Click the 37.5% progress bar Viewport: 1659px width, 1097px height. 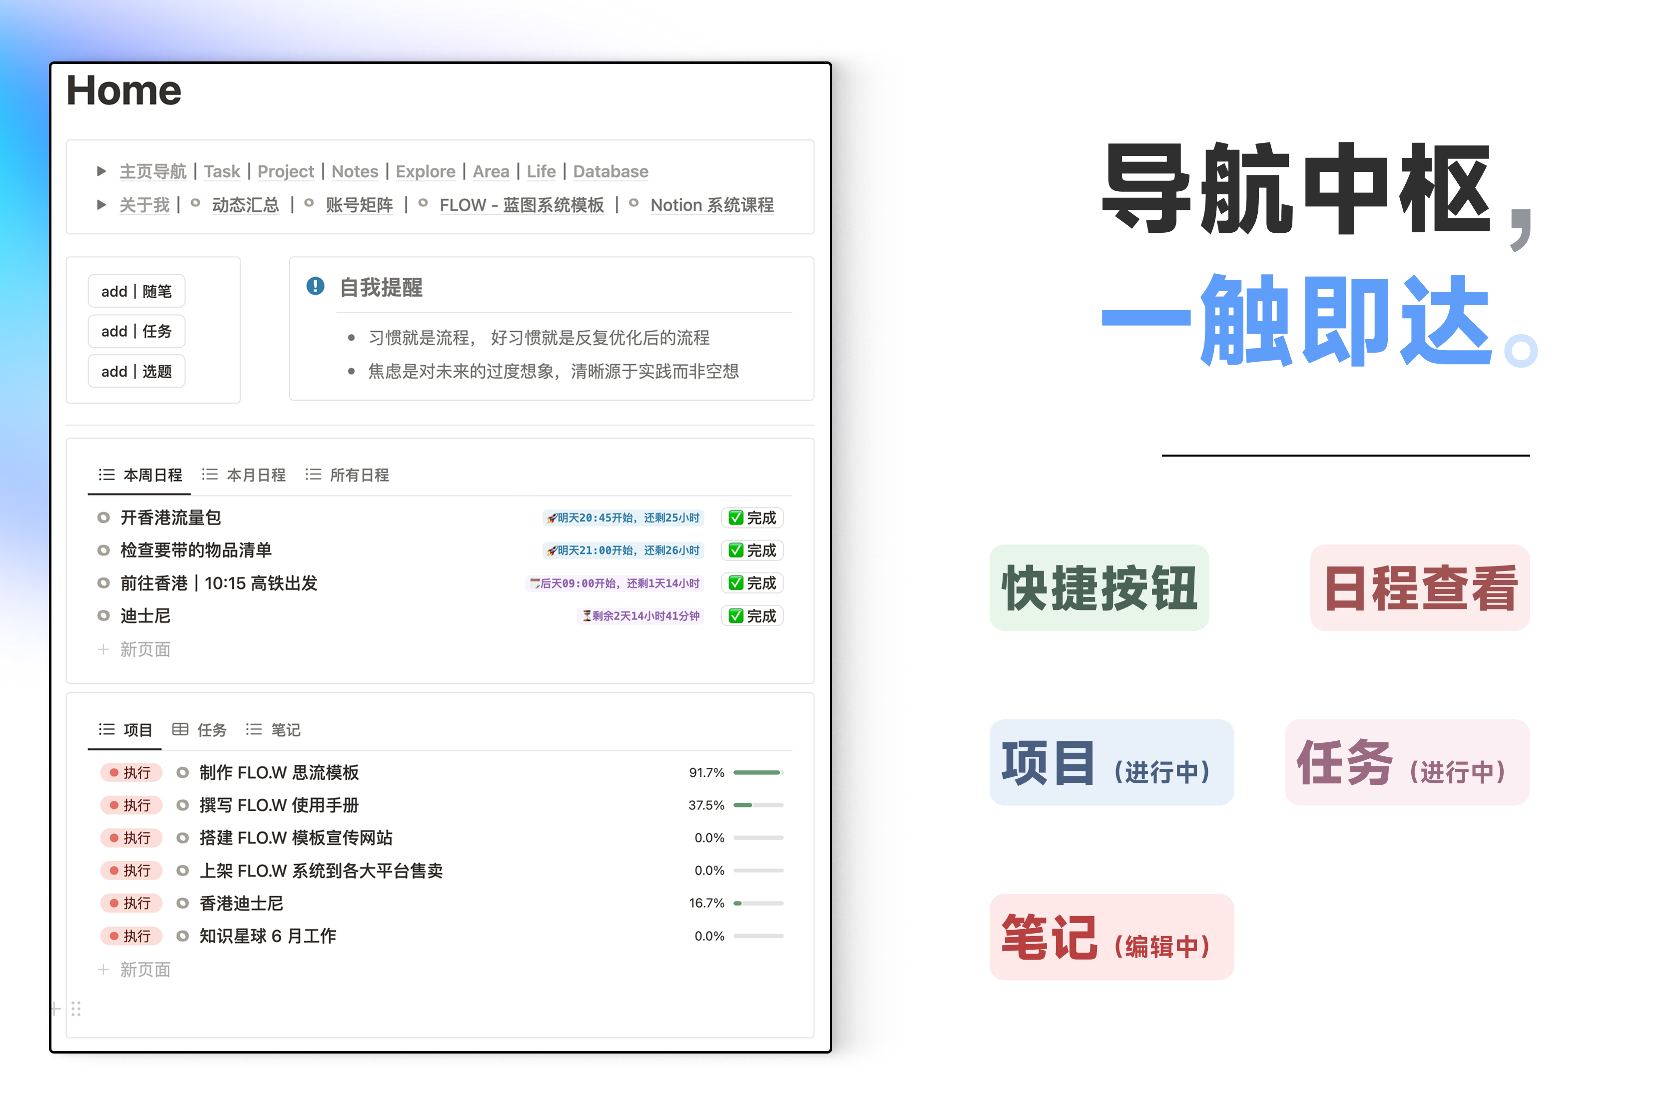[x=758, y=805]
